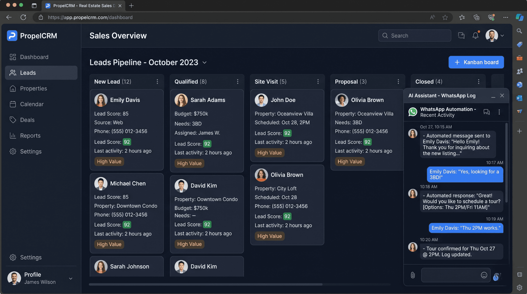Open Outlook in the browser sidebar
The image size is (527, 294).
pos(519,98)
